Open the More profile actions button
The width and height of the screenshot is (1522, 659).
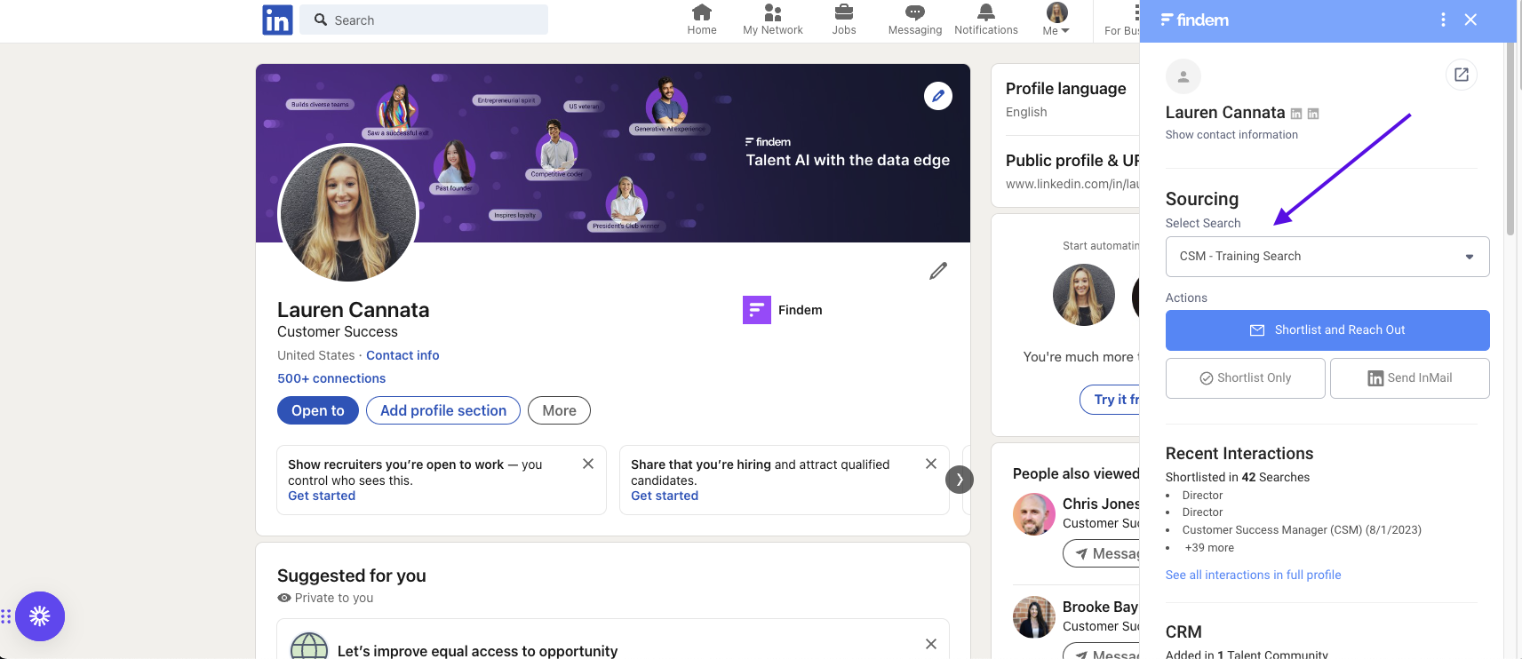pyautogui.click(x=559, y=410)
